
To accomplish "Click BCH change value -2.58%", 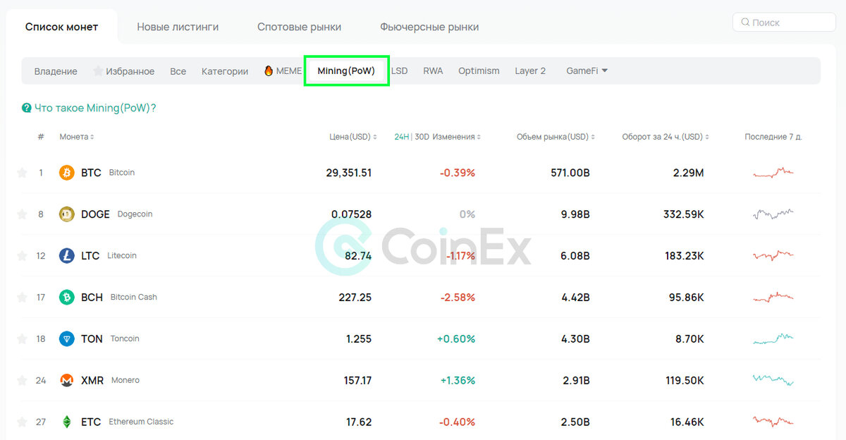I will (x=458, y=298).
